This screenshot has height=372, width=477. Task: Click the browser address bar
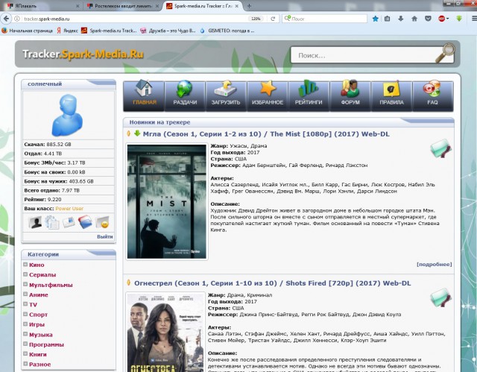tap(134, 19)
